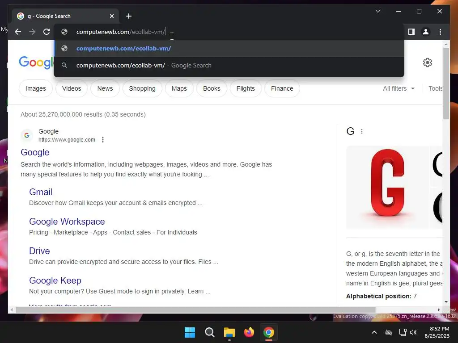The image size is (458, 343).
Task: Filter results by News
Action: point(105,88)
